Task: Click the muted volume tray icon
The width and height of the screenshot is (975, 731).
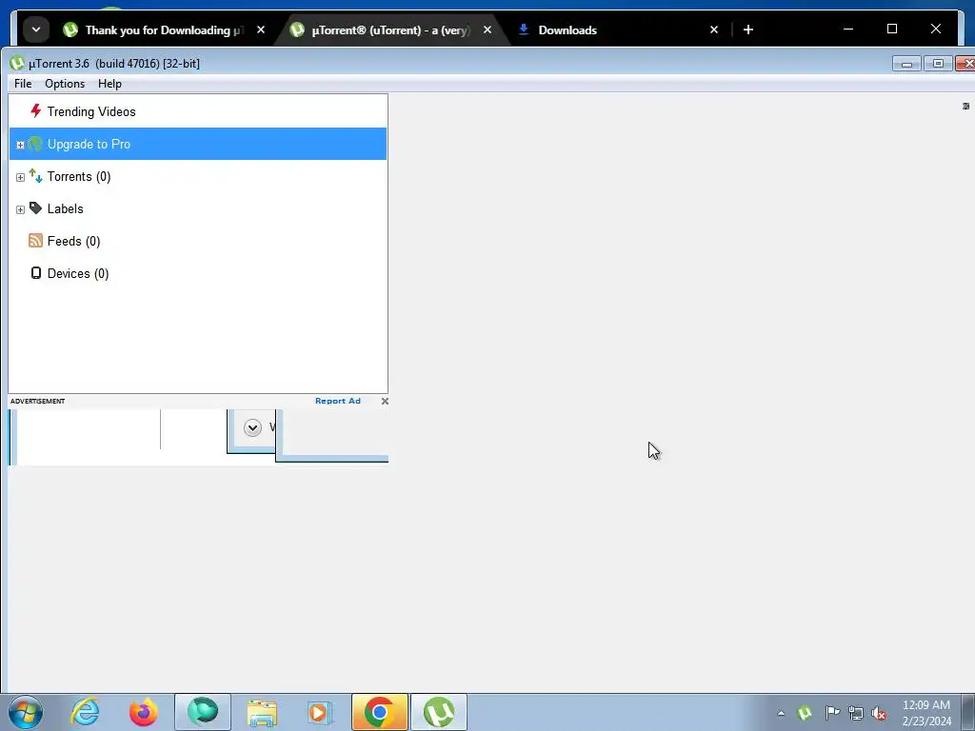Action: click(x=879, y=713)
